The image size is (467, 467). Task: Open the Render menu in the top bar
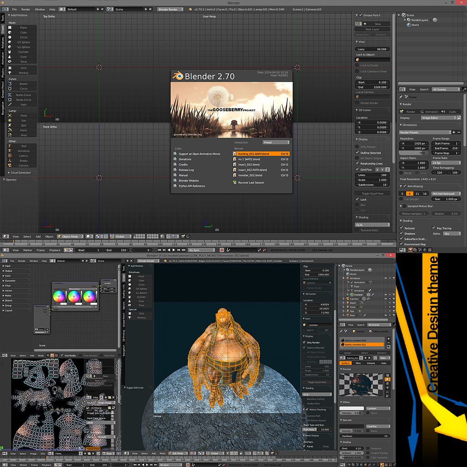coord(26,9)
